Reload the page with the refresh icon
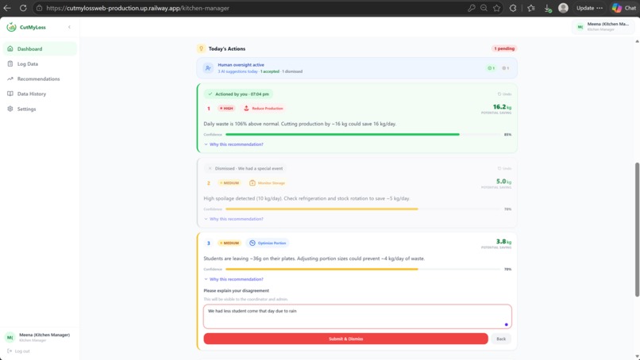The width and height of the screenshot is (640, 360). click(x=23, y=8)
